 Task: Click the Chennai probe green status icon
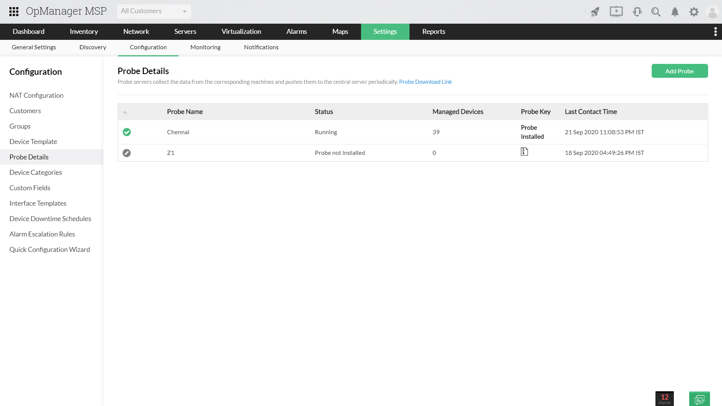(127, 132)
